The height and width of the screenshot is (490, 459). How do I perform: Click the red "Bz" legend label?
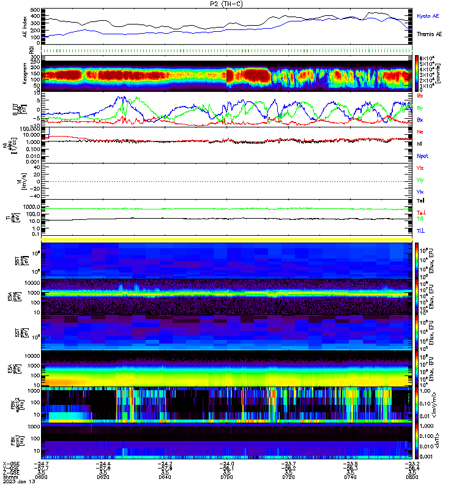420,96
